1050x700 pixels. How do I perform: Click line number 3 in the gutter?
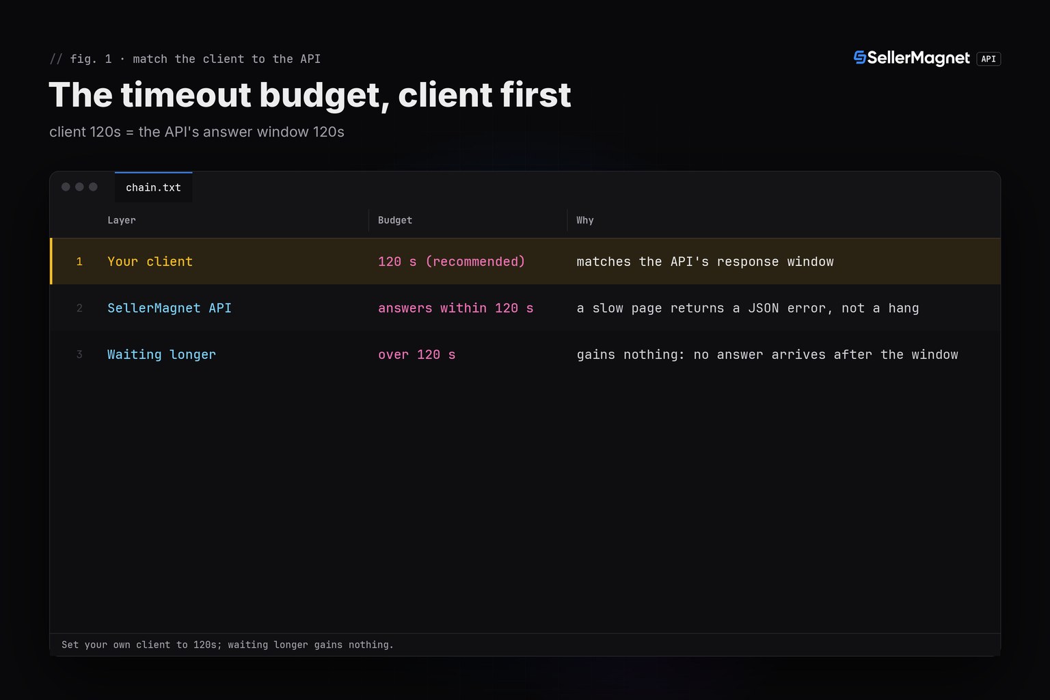(x=79, y=354)
